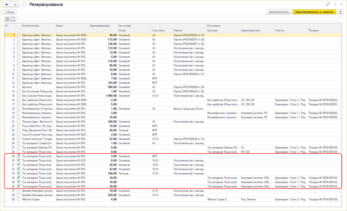
Task: Open help with the question mark button
Action: (340, 12)
